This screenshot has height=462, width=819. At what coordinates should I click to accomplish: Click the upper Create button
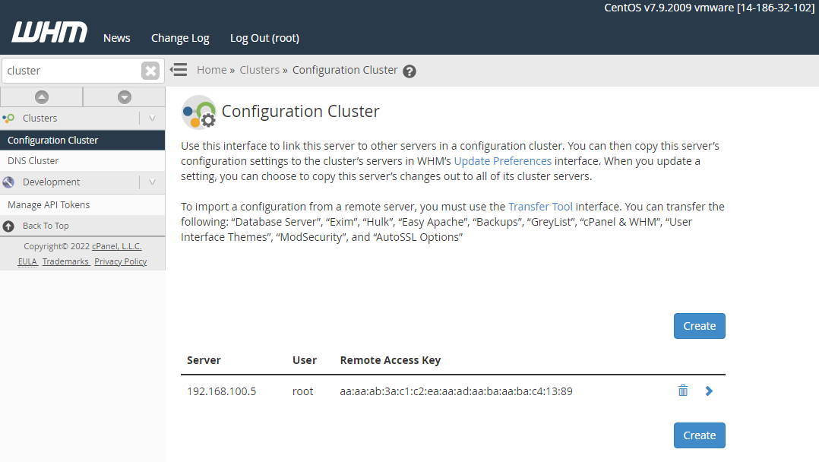699,326
